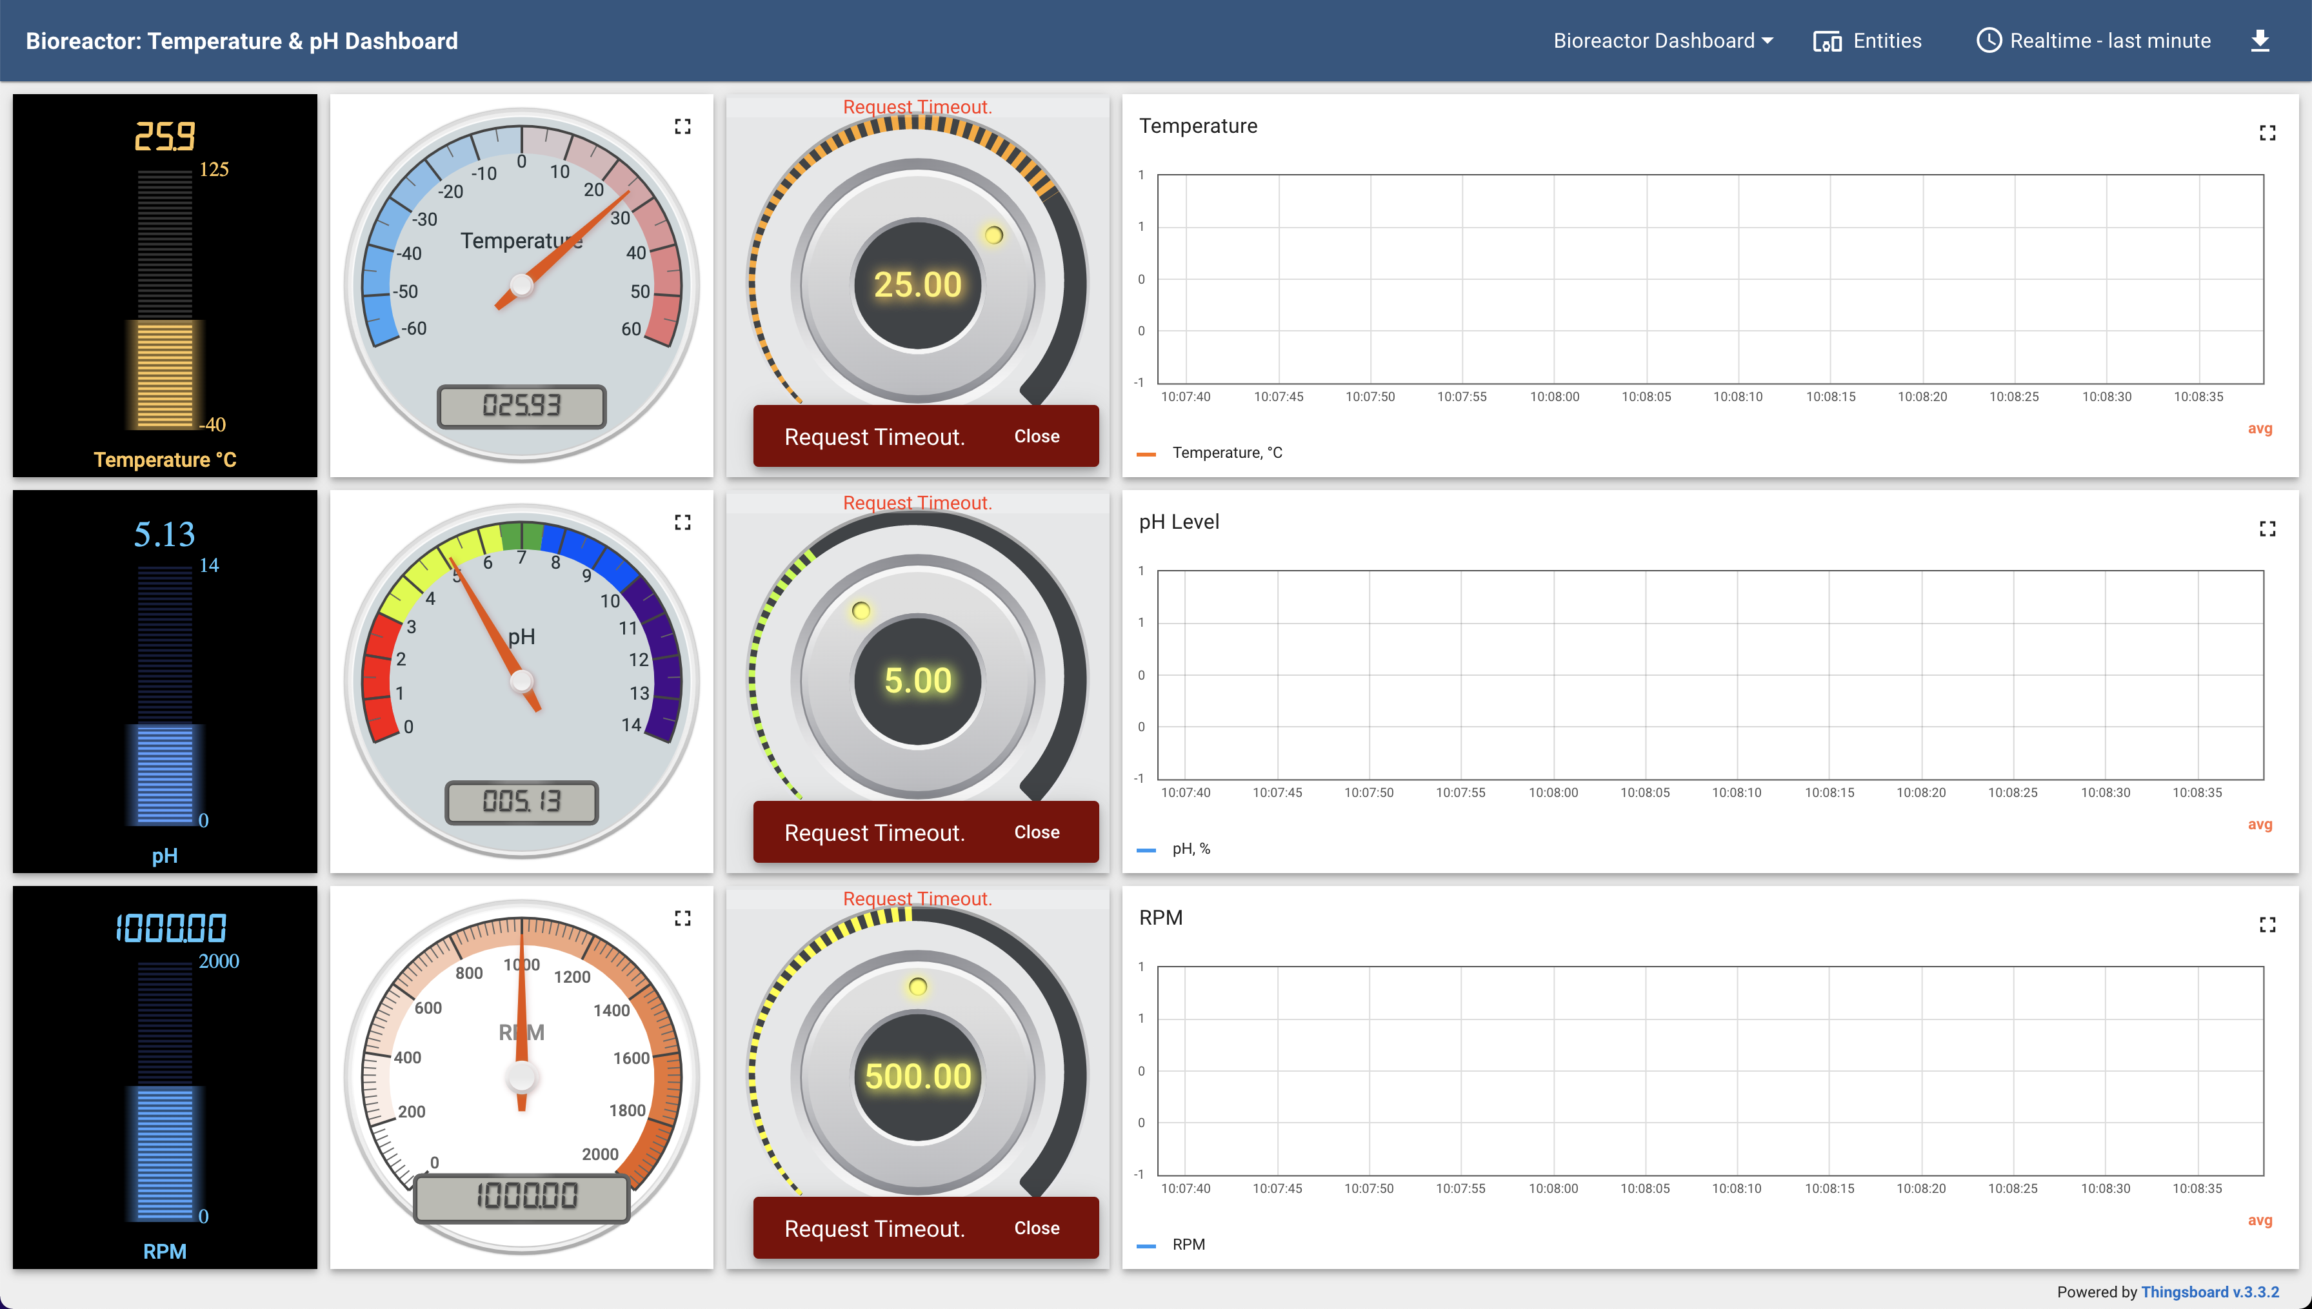Screen dimensions: 2312x1309
Task: Click the pH vertical bar widget
Action: point(164,682)
